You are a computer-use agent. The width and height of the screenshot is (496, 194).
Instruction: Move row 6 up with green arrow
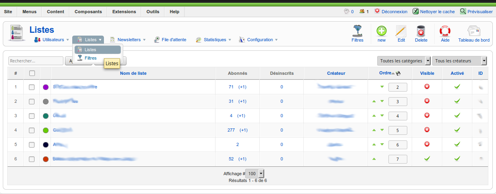[x=374, y=159]
